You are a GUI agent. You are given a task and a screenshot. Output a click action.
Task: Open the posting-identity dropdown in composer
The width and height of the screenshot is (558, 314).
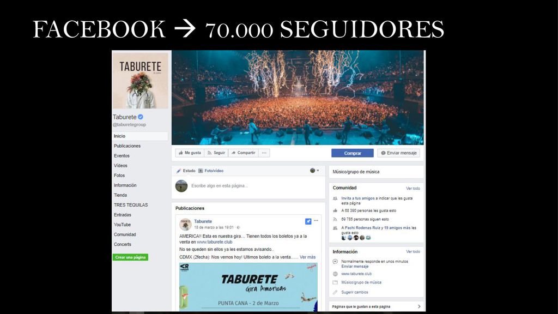(314, 171)
